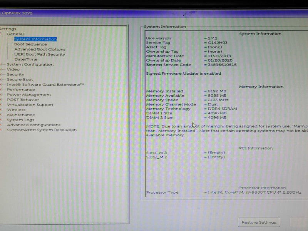This screenshot has height=231, width=308.
Task: Click the Slot1_M.2 row label
Action: pos(157,152)
